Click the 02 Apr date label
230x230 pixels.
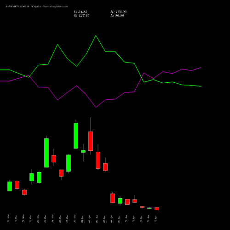click(x=89, y=218)
